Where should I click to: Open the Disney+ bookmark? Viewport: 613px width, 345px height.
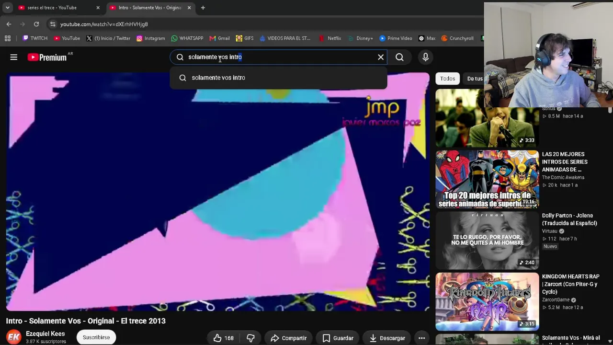pos(361,38)
